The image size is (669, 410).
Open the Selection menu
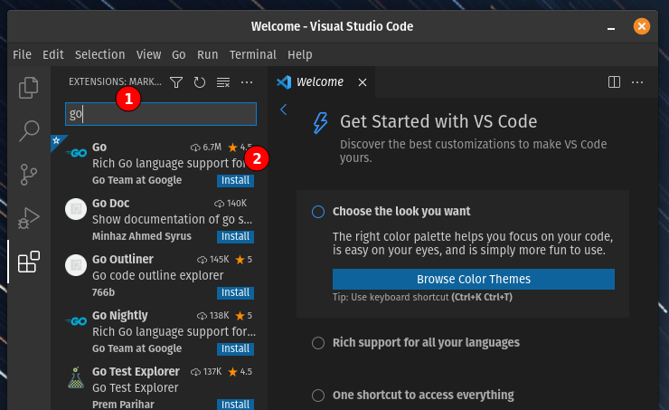point(99,54)
